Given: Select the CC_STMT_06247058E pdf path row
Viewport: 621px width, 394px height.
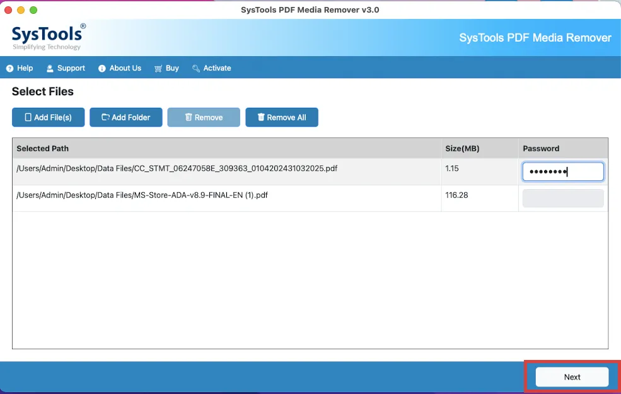Looking at the screenshot, I should [310, 171].
